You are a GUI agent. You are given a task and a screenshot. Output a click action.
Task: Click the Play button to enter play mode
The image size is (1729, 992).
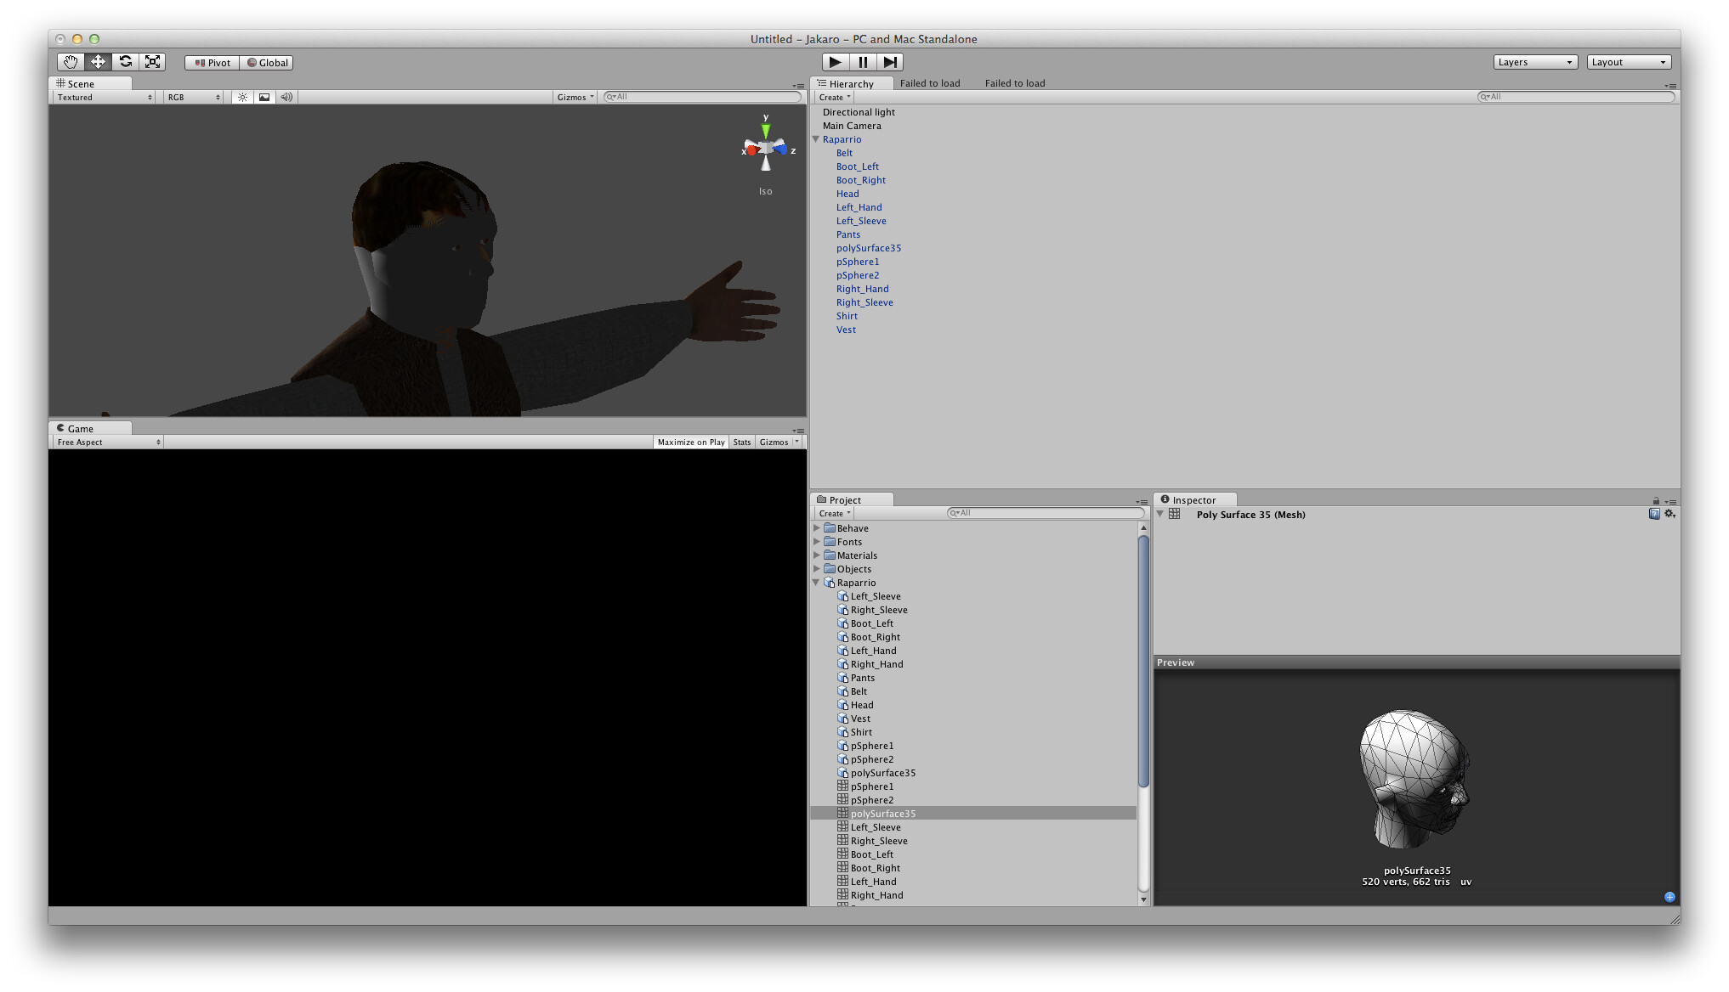[x=836, y=62]
